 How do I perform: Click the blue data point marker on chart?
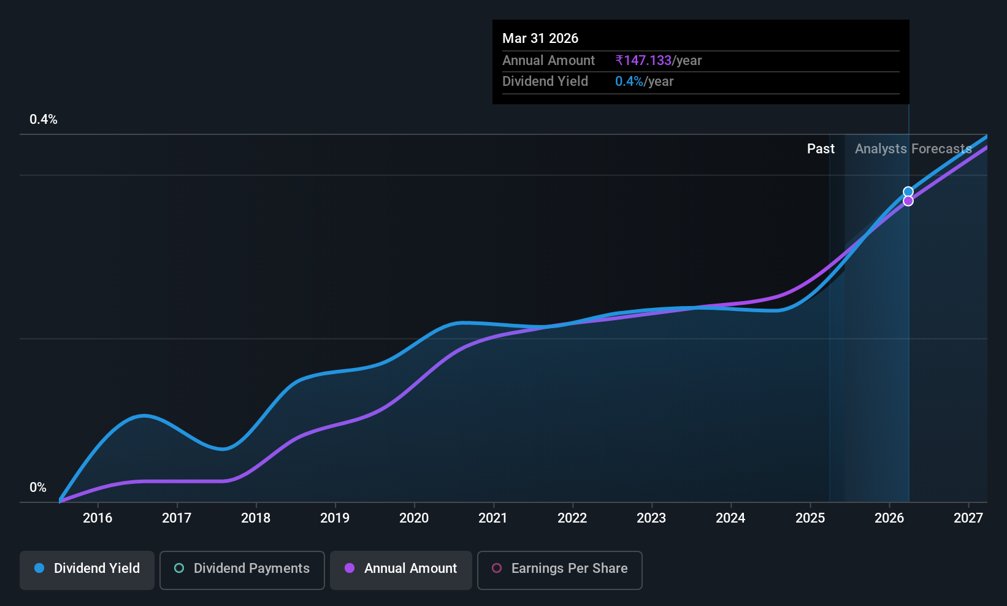pyautogui.click(x=908, y=192)
